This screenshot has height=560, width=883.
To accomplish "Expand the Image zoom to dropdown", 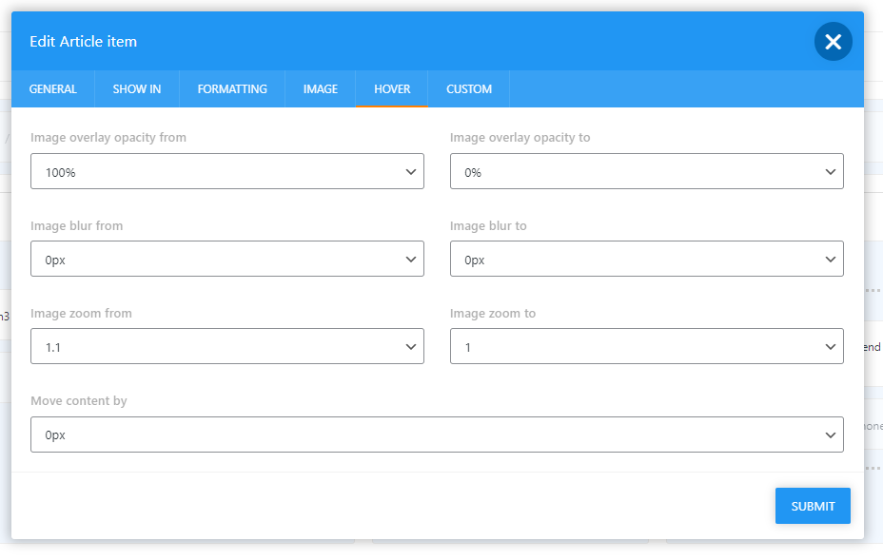I will (x=646, y=347).
